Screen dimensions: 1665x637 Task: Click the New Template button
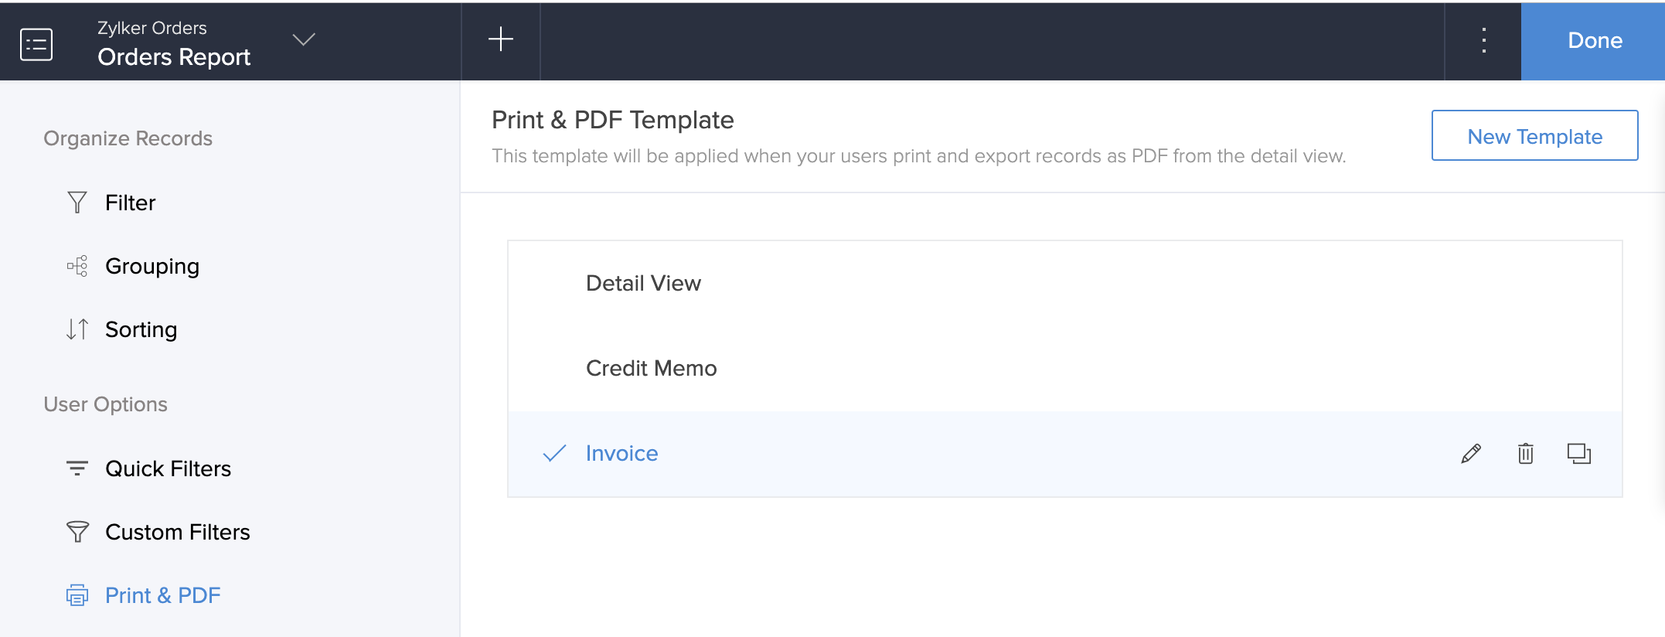coord(1534,135)
